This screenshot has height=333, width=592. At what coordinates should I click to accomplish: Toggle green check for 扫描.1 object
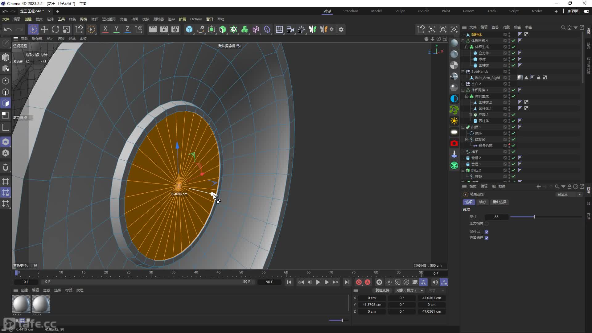pos(513,127)
